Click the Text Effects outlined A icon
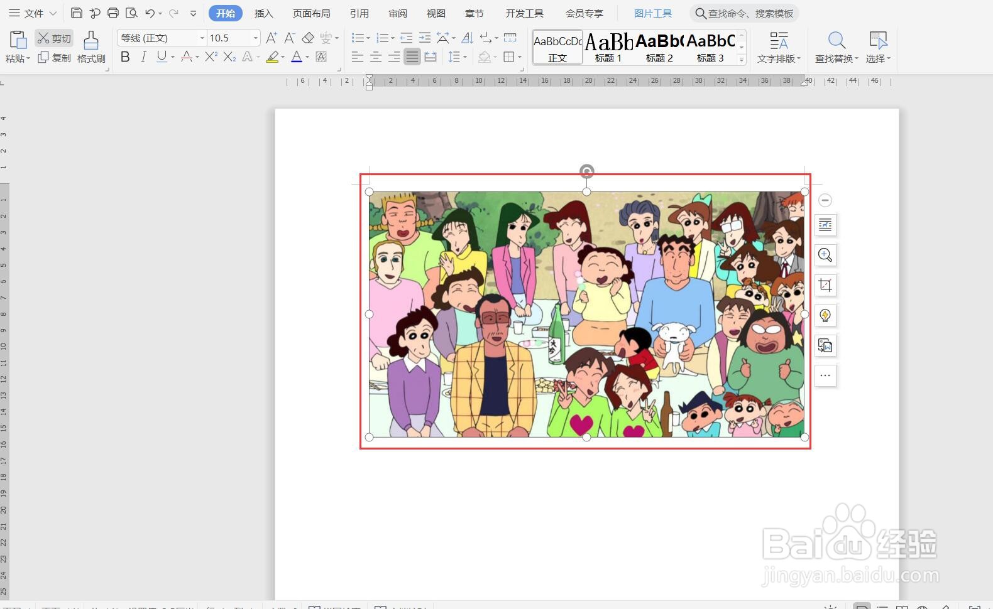993x609 pixels. (x=248, y=57)
